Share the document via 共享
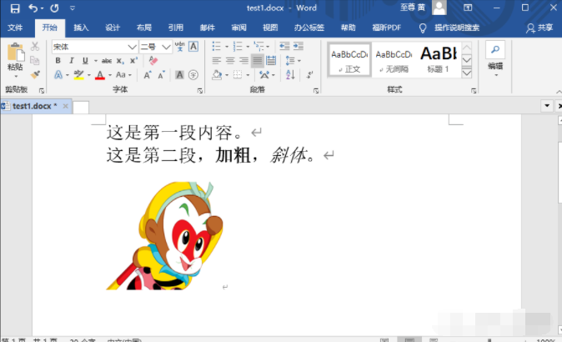This screenshot has height=342, width=562. pos(539,28)
